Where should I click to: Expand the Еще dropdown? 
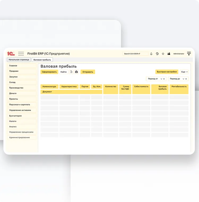tap(184, 72)
